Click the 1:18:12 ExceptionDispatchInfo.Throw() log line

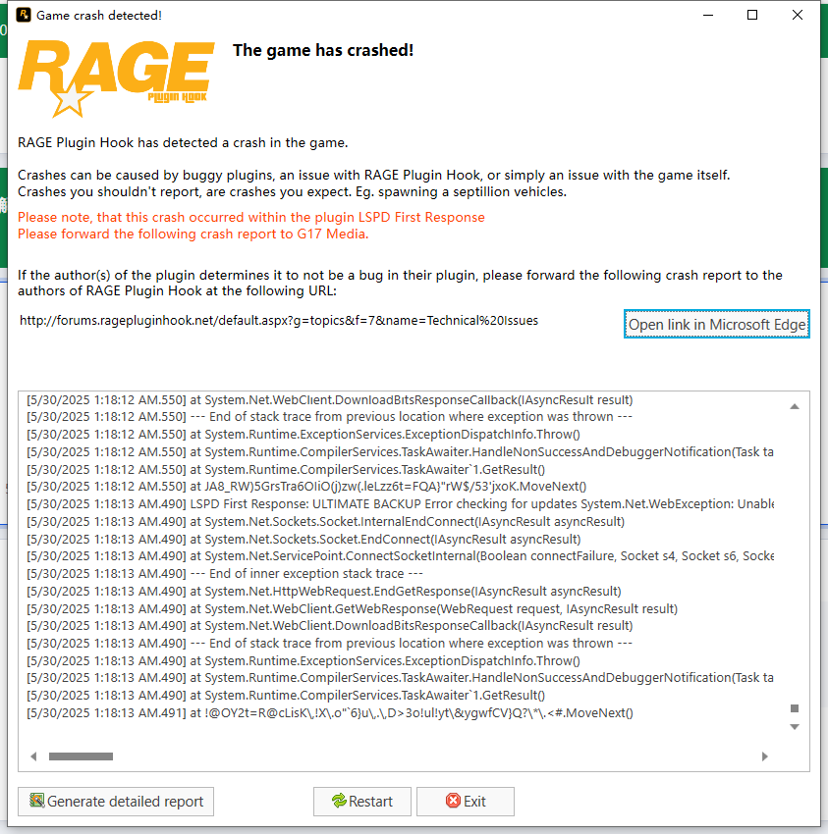(304, 434)
